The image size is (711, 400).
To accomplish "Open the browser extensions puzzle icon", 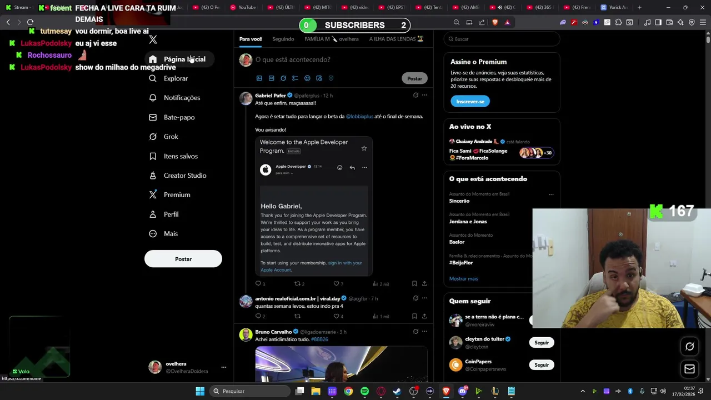I will [618, 22].
